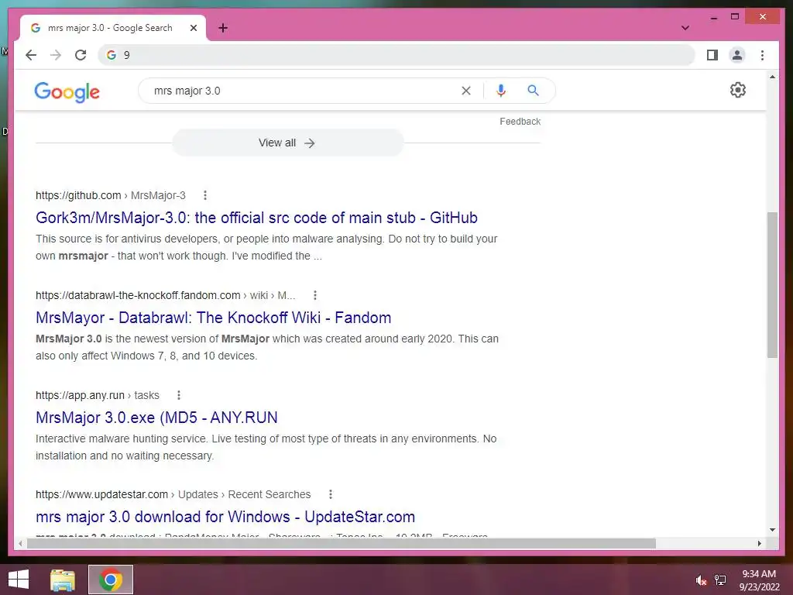This screenshot has width=793, height=595.
Task: Open the MrsMajor 3.0.exe ANY.RUN result
Action: (x=156, y=418)
